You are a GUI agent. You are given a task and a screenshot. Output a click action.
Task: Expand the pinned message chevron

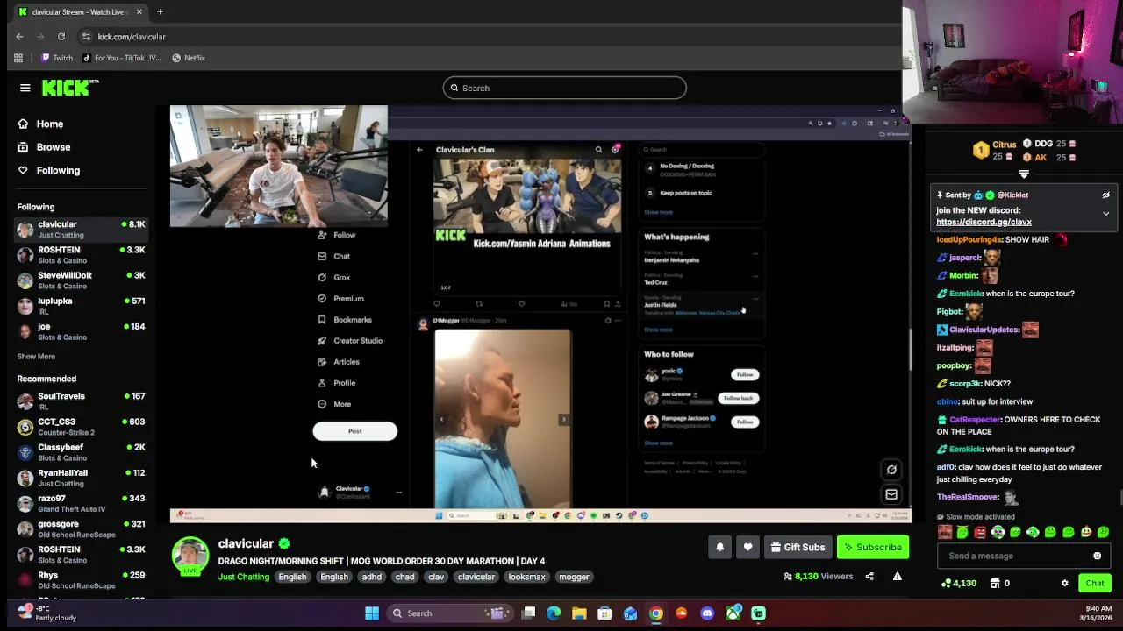click(1105, 214)
